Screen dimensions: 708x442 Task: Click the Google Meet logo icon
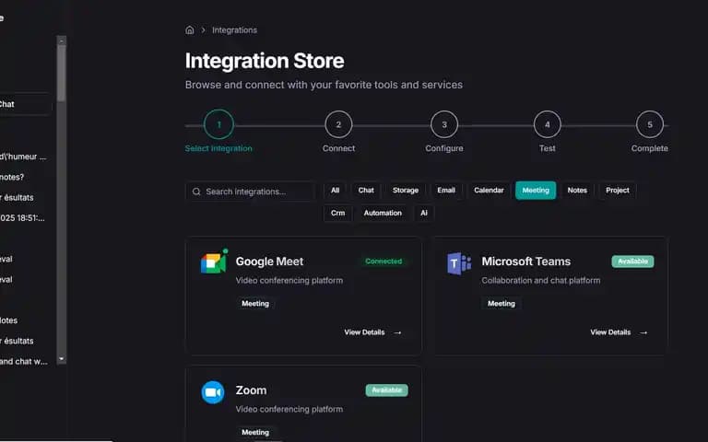(214, 262)
